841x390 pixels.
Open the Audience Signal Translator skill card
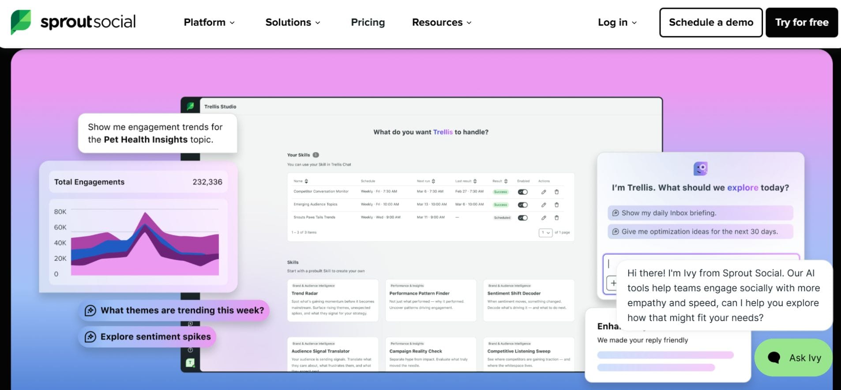pos(333,354)
